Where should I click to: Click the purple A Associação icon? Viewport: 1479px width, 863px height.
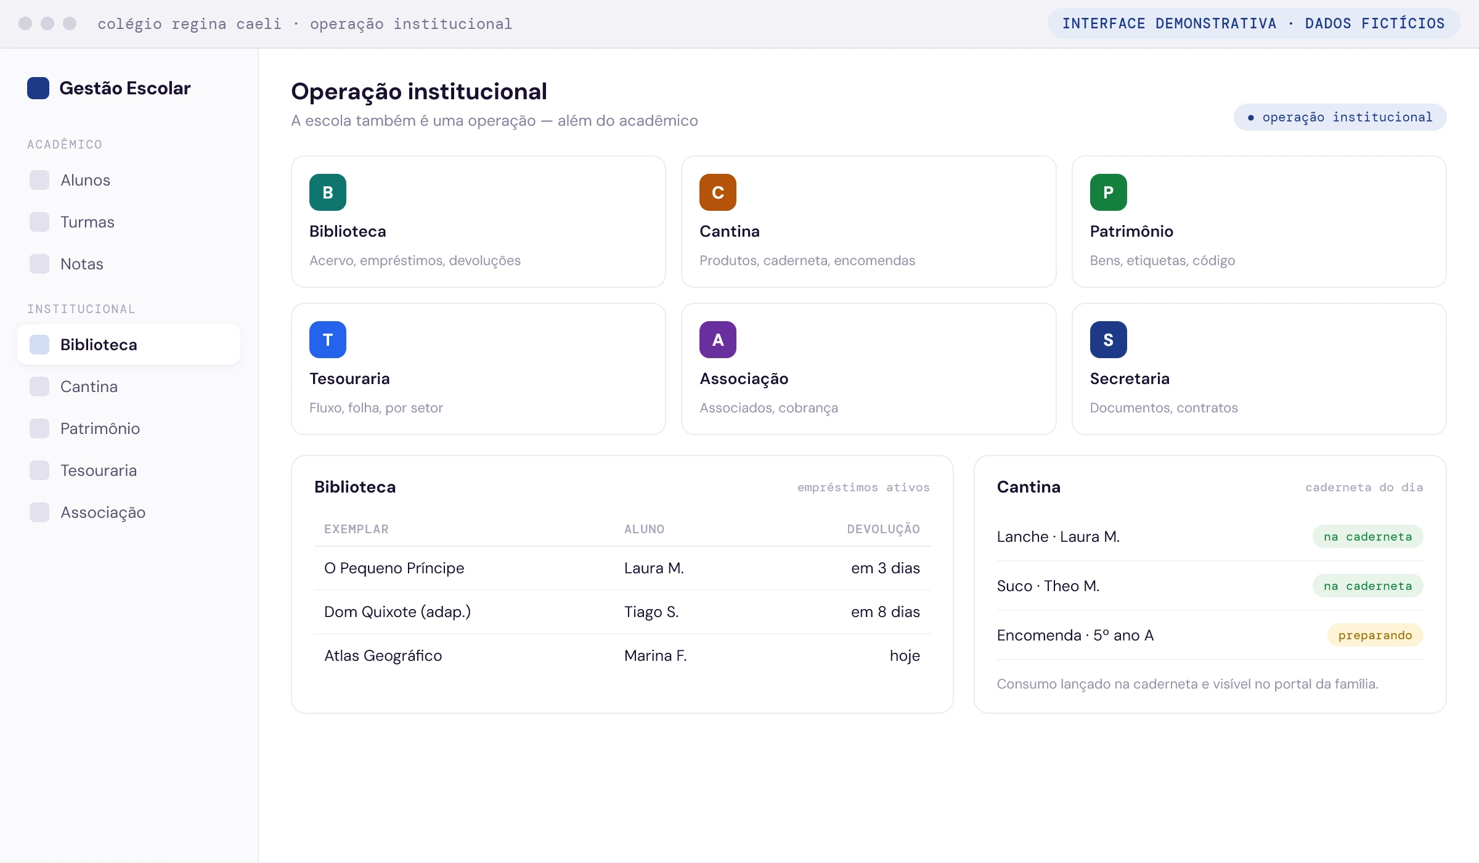pyautogui.click(x=718, y=340)
